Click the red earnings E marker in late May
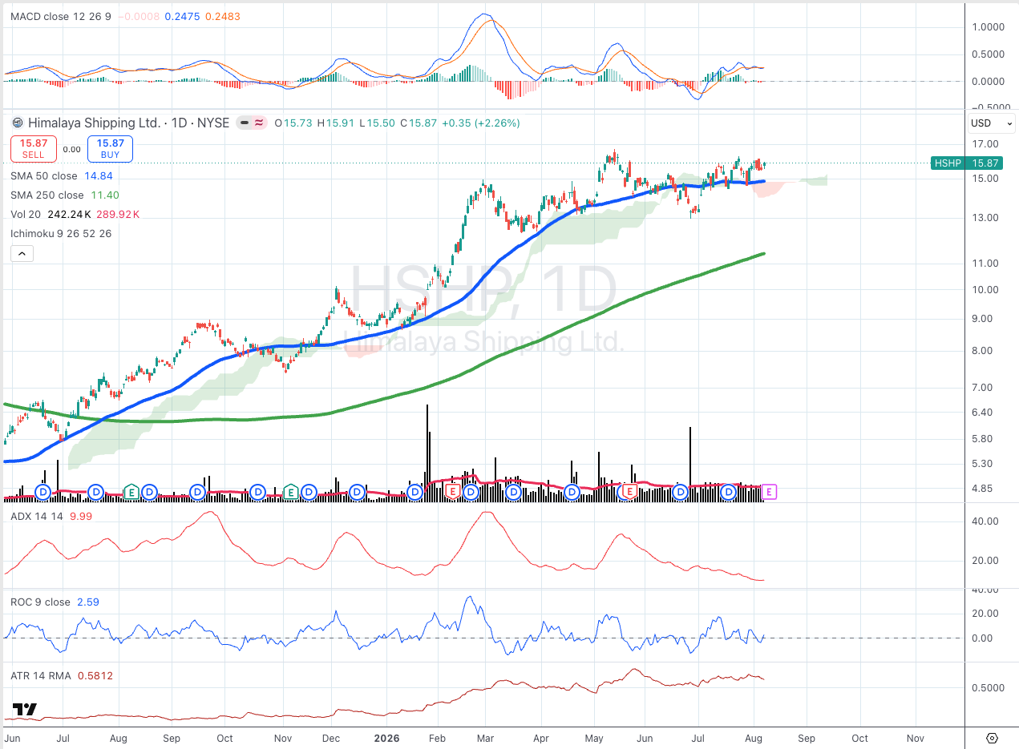1019x749 pixels. [x=630, y=491]
